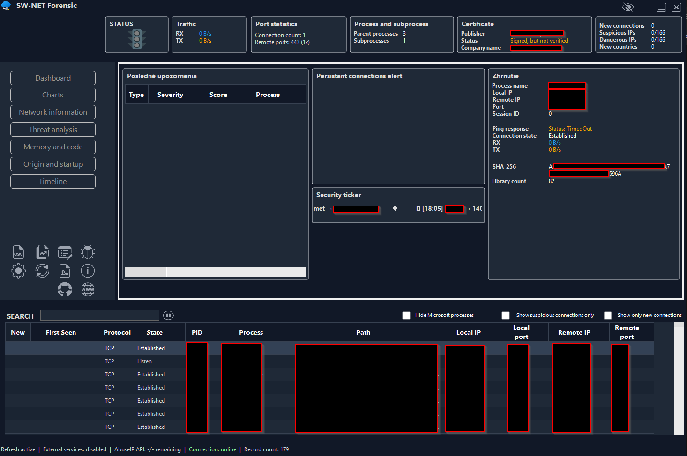Refresh data using circular arrows icon
687x456 pixels.
(42, 271)
